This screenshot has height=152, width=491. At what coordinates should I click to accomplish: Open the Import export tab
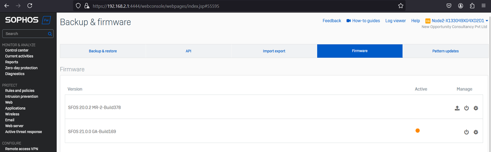[274, 51]
